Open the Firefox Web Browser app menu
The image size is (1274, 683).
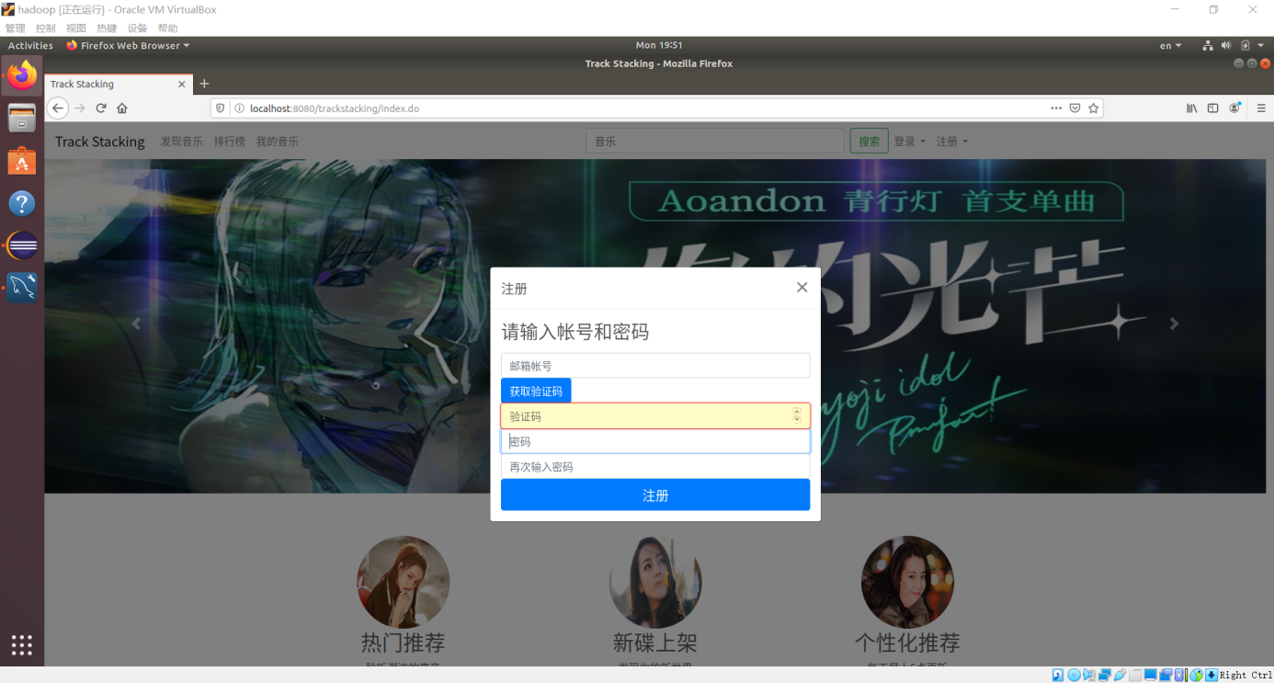(x=129, y=45)
